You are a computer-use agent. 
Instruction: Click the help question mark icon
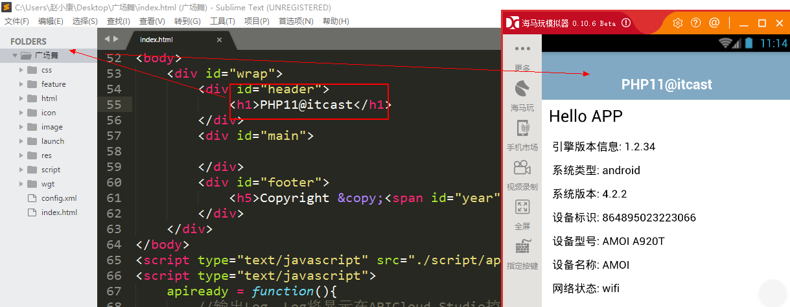coord(696,23)
